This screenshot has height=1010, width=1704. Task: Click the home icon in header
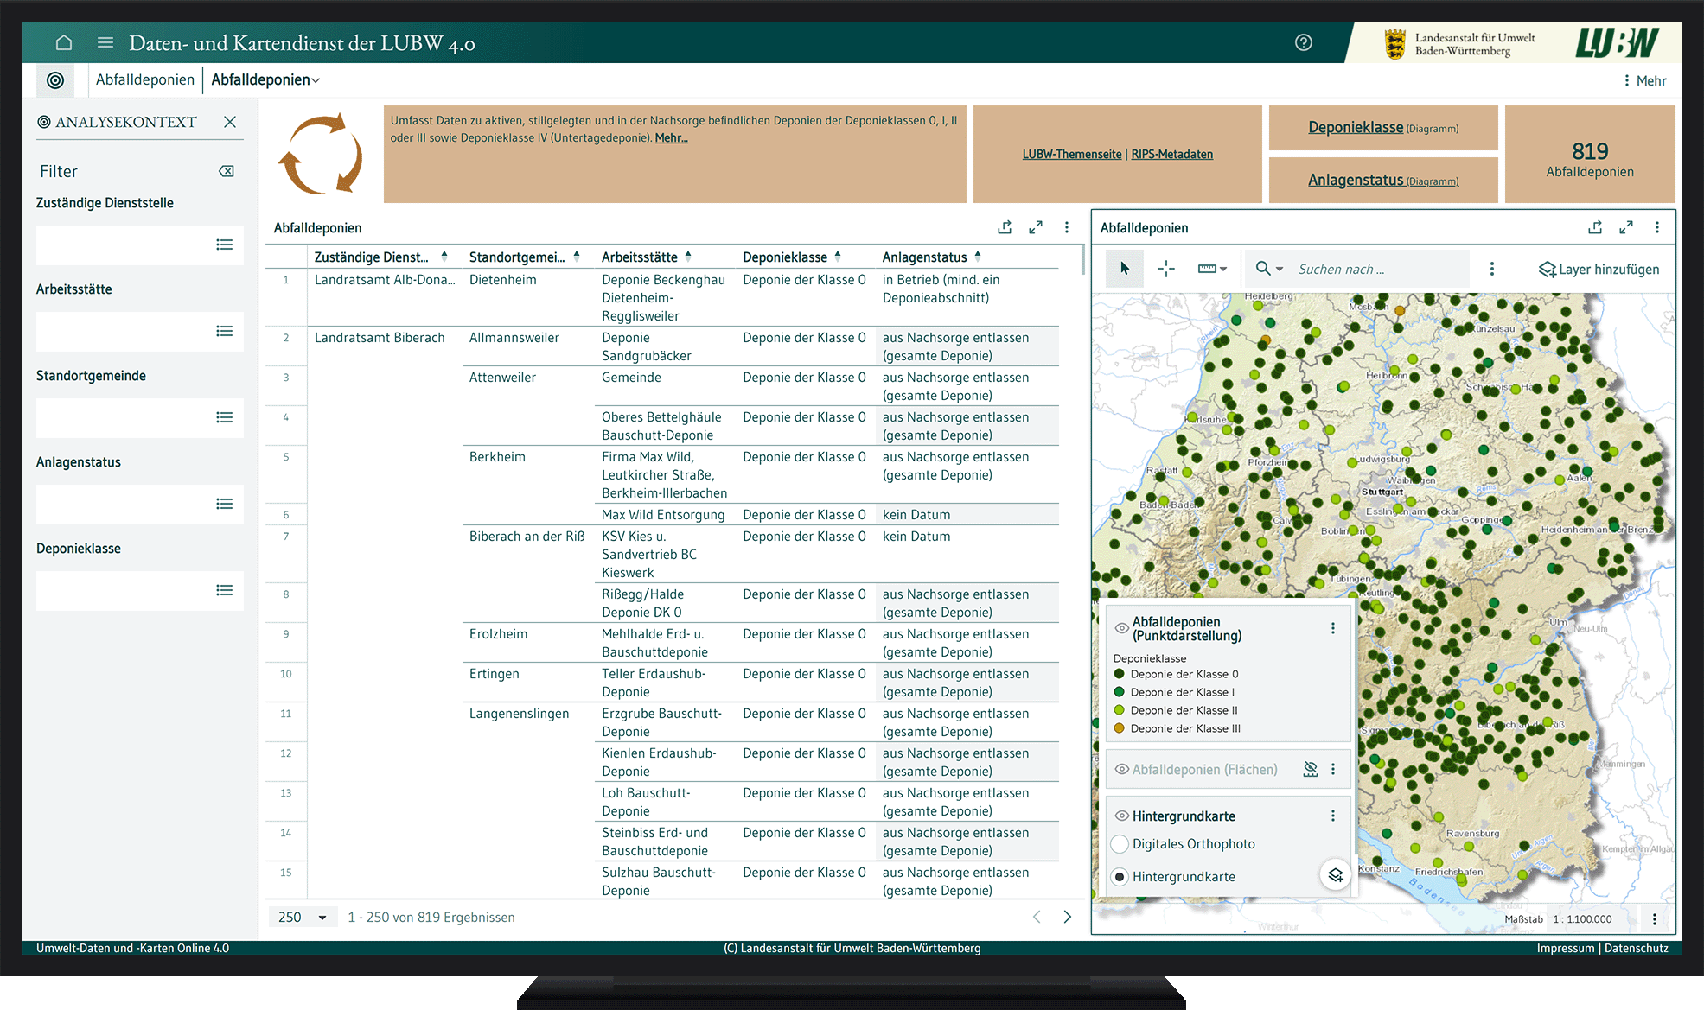coord(64,42)
